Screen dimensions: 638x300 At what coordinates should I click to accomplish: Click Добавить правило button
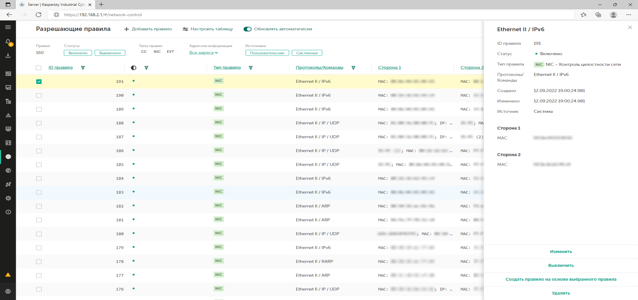[148, 29]
